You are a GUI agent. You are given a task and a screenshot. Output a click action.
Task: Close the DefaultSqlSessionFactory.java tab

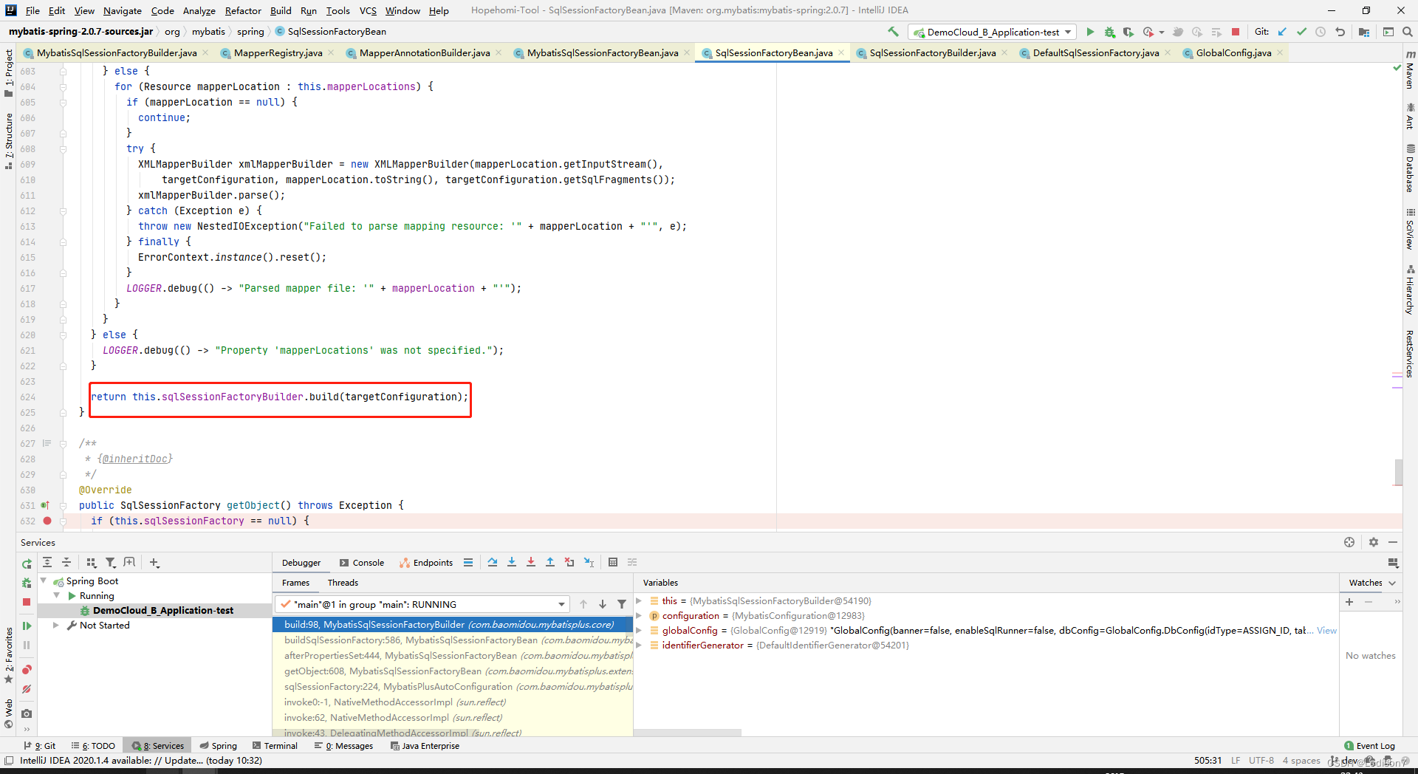[1168, 52]
